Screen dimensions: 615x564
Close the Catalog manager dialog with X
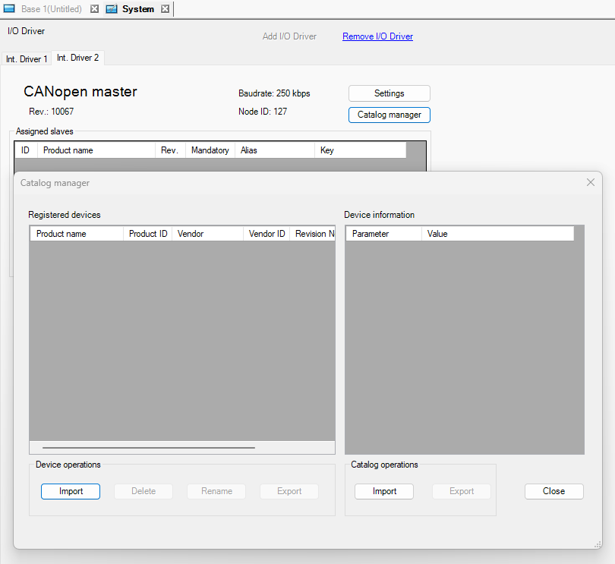(x=590, y=182)
